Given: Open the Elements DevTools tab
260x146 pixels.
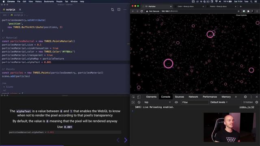Looking at the screenshot, I should 151,97.
